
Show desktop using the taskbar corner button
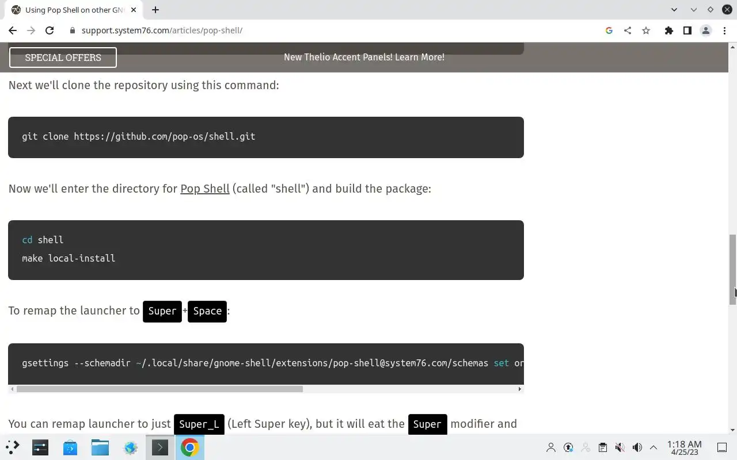(x=722, y=447)
